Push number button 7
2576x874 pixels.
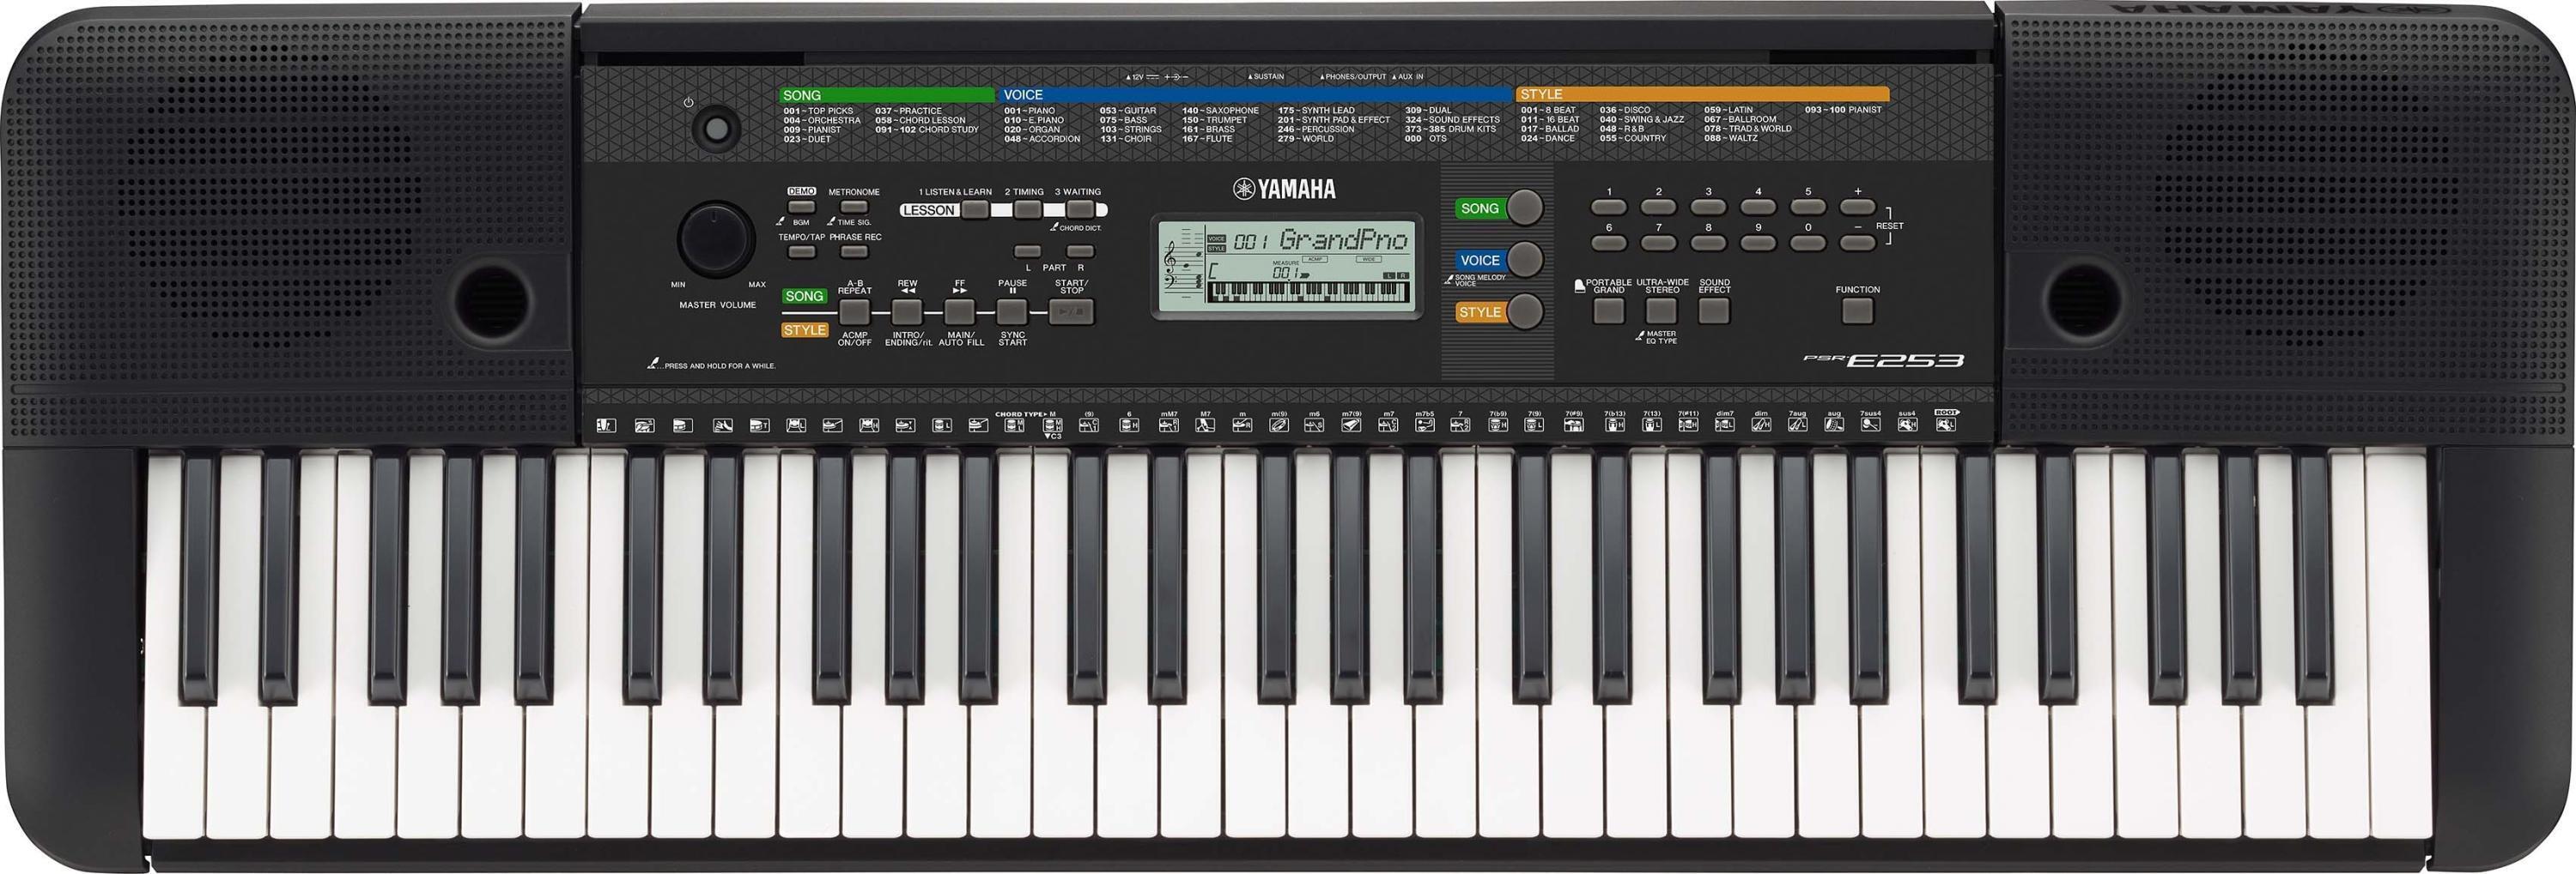click(1658, 243)
